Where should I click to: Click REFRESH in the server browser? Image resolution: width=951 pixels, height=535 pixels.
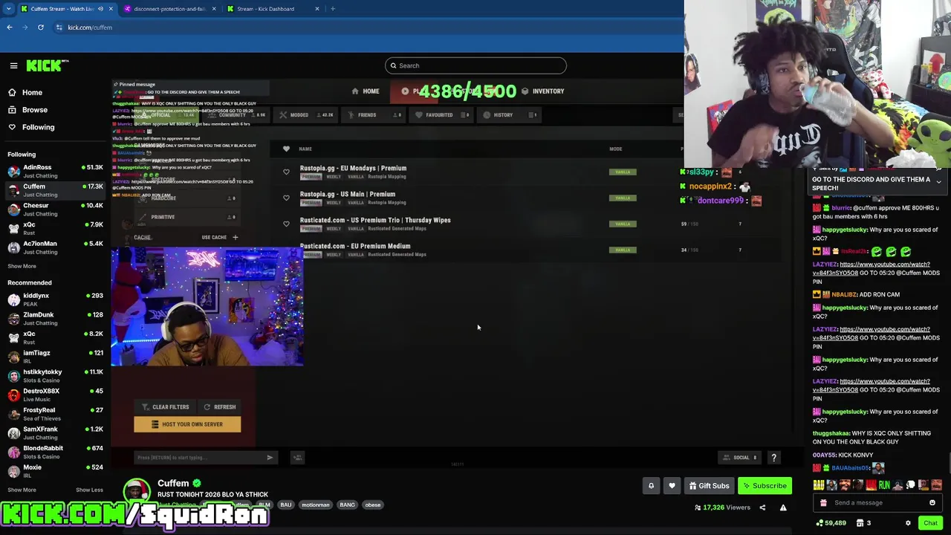220,407
